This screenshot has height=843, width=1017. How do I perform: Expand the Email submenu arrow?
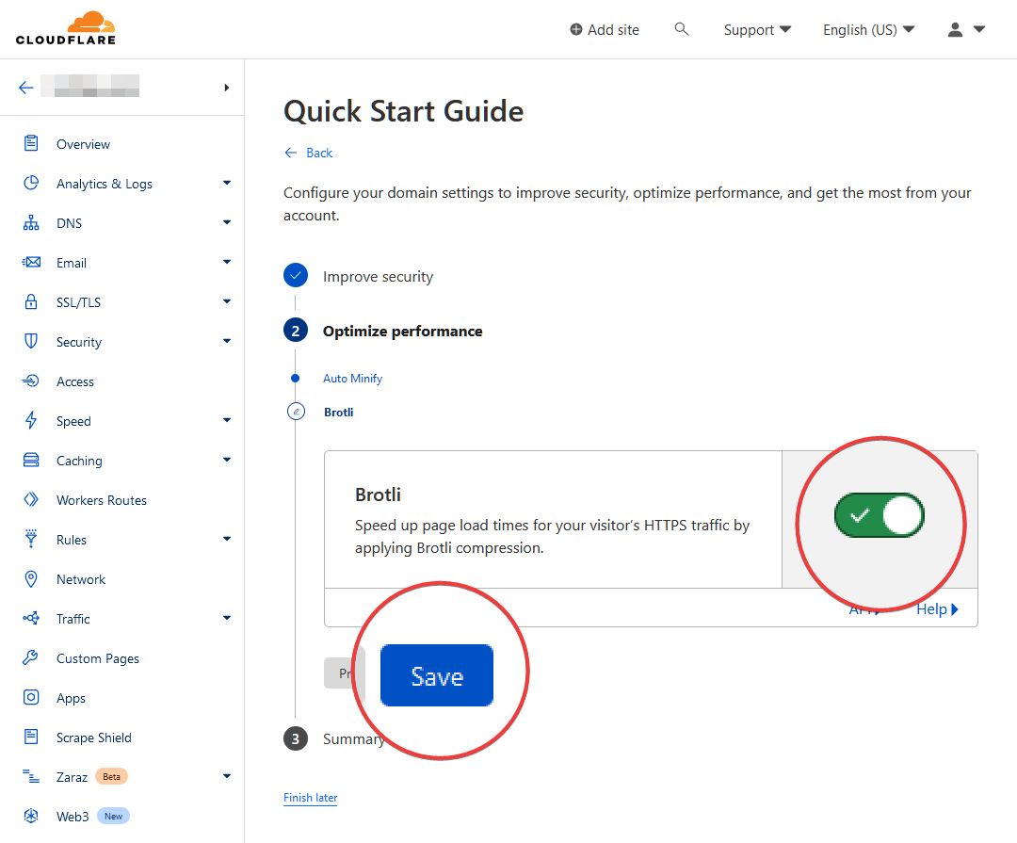click(x=227, y=262)
